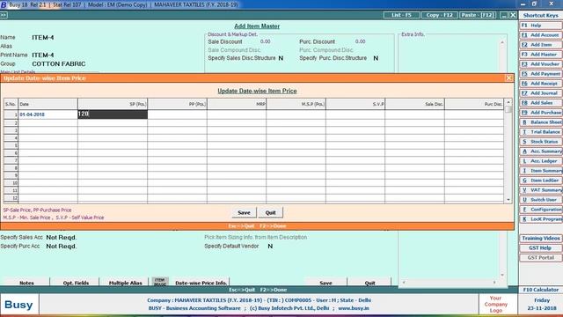This screenshot has width=563, height=317.
Task: Open Date-wise Price Info. button
Action: [201, 283]
